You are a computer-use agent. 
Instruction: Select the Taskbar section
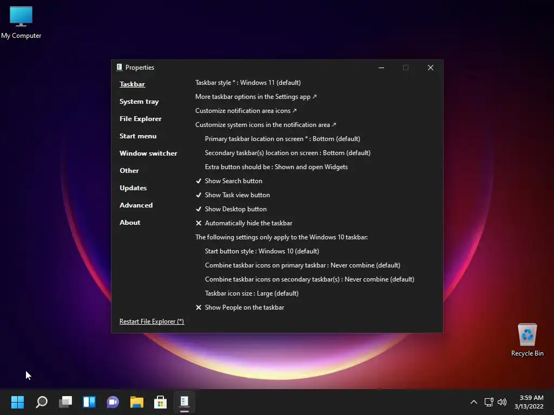[132, 84]
